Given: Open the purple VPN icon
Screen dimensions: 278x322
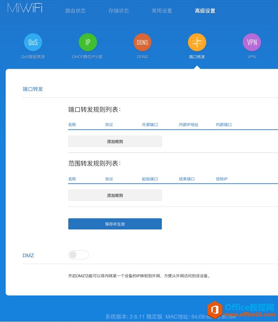Looking at the screenshot, I should coord(251,42).
